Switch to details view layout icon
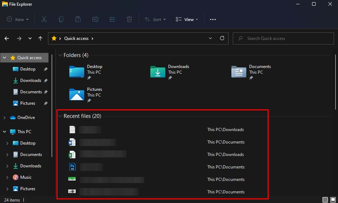This screenshot has width=338, height=203. 325,200
